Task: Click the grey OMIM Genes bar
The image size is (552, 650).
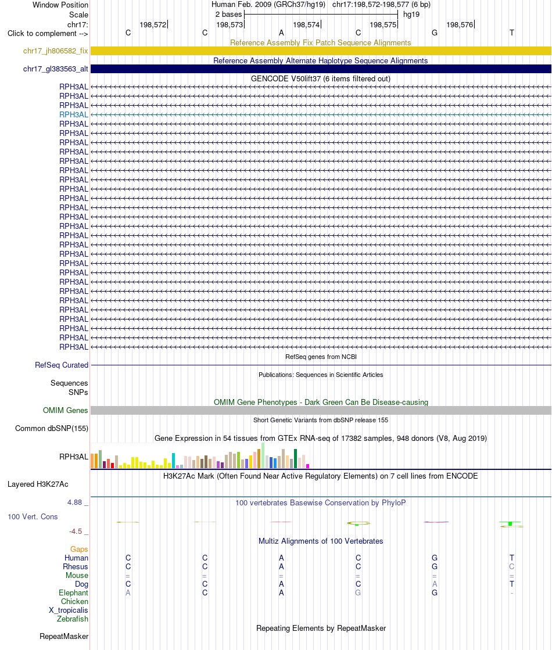Action: coord(321,410)
